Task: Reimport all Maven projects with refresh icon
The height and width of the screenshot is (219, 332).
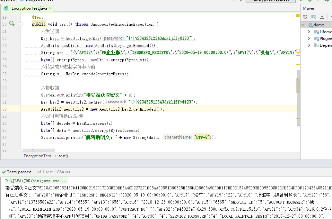Action: (305, 17)
